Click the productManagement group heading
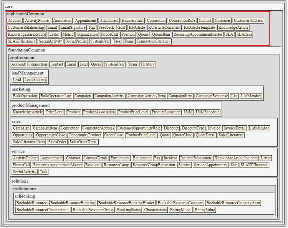Image resolution: width=288 pixels, height=228 pixels. [30, 105]
